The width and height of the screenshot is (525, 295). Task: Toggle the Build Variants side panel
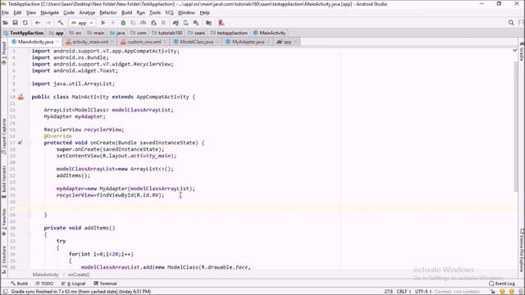pyautogui.click(x=4, y=182)
